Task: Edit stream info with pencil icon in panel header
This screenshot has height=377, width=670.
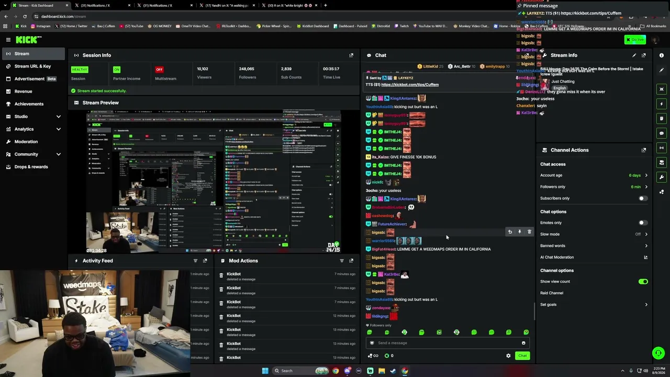Action: click(634, 55)
